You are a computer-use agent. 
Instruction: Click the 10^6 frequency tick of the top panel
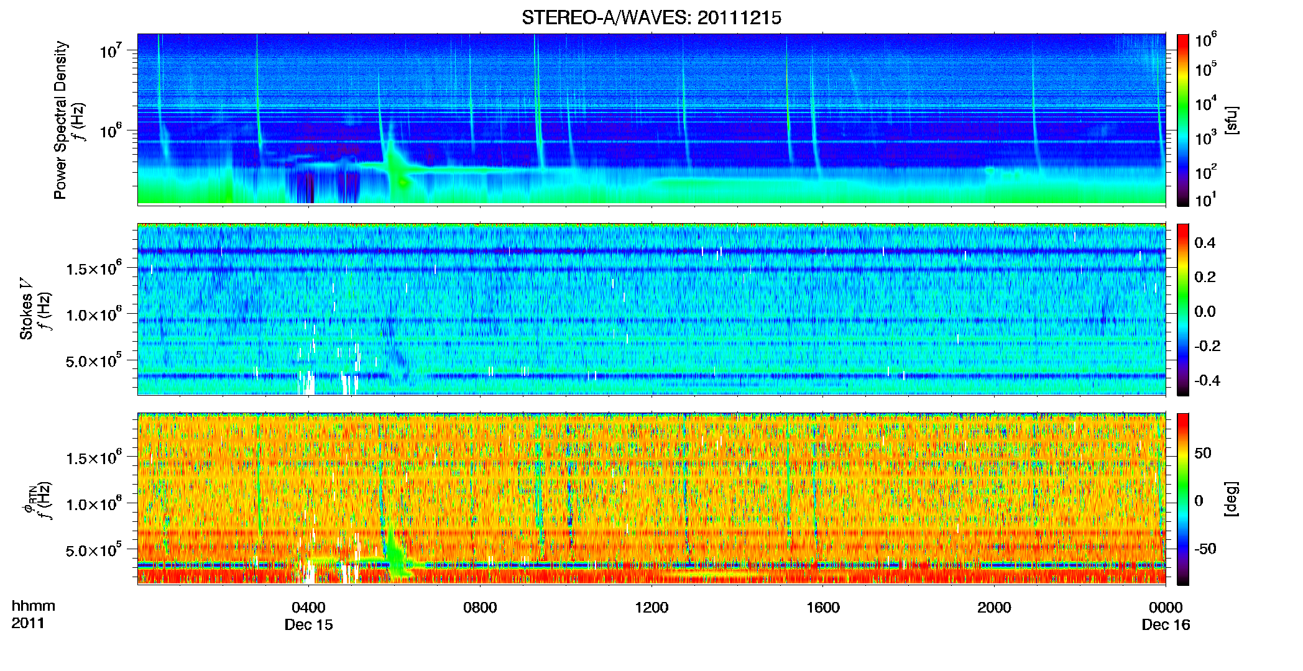[110, 130]
